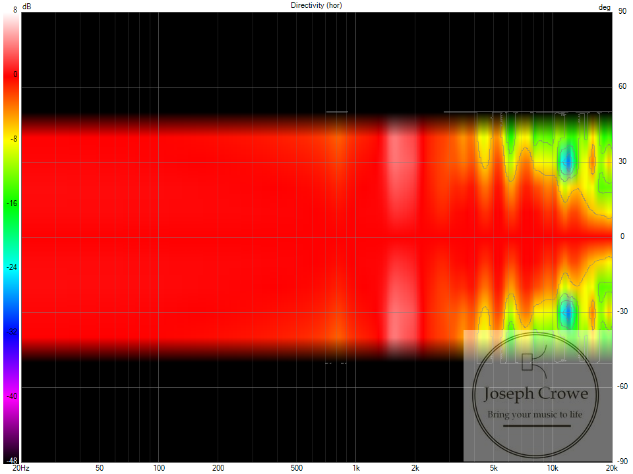Click the "Directivity (hor)" chart title
Screen dimensions: 633x474
pos(316,5)
